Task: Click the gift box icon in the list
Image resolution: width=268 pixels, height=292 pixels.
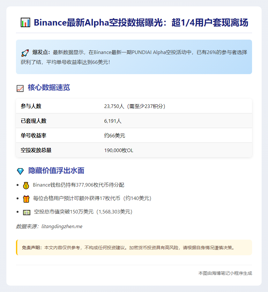Action: pyautogui.click(x=26, y=199)
